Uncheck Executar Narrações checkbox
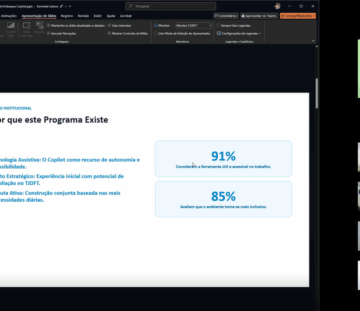This screenshot has width=360, height=311. pos(48,33)
